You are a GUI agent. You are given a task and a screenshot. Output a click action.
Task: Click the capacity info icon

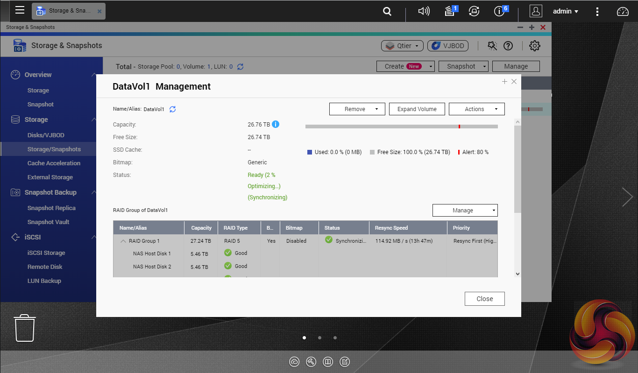(x=276, y=125)
